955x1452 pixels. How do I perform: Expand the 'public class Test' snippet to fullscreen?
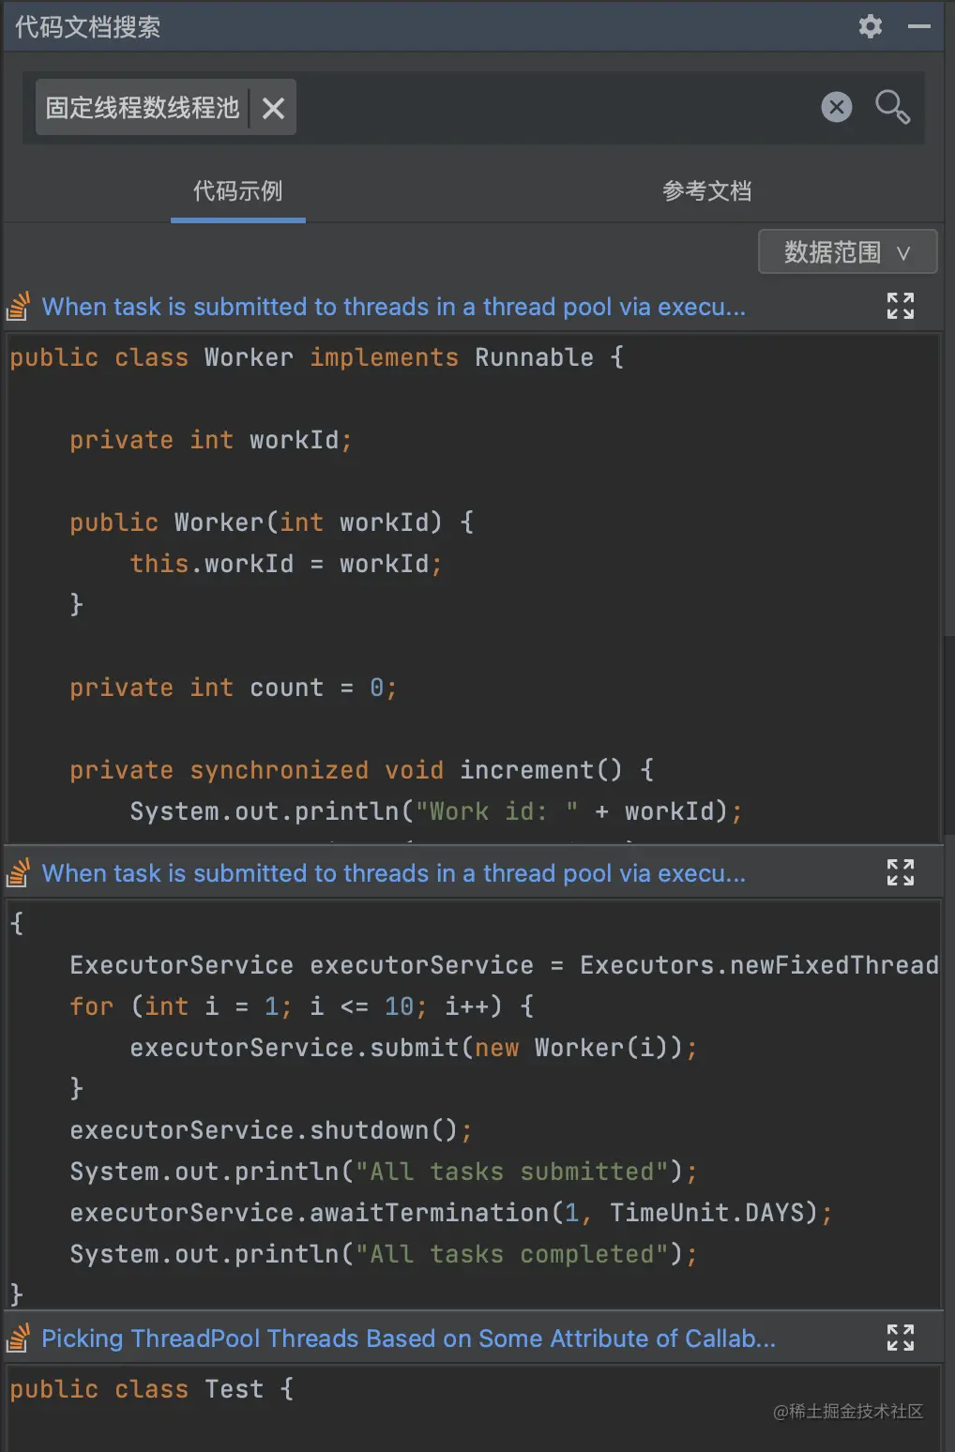click(901, 1338)
